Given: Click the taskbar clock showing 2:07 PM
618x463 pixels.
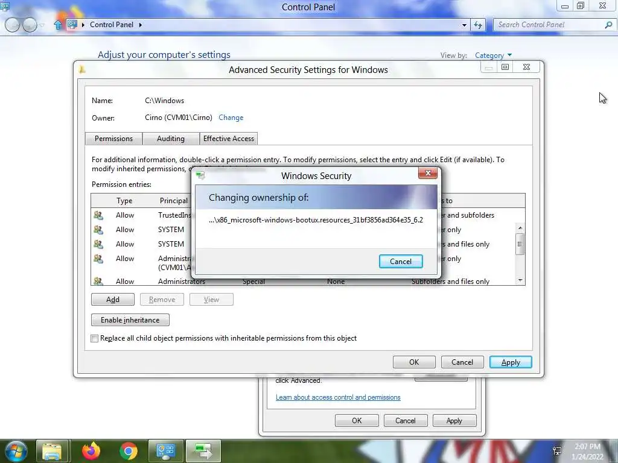Looking at the screenshot, I should tap(587, 452).
